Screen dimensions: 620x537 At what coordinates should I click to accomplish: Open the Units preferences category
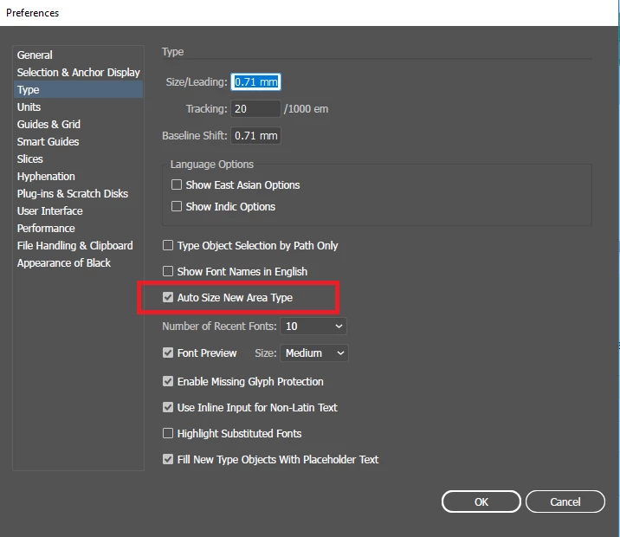[78, 107]
